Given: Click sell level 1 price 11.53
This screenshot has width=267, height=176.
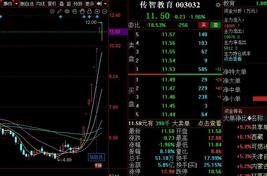Looking at the screenshot, I should [x=169, y=69].
